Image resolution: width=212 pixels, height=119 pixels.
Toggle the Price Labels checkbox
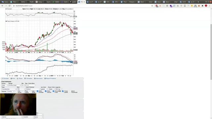click(x=24, y=91)
